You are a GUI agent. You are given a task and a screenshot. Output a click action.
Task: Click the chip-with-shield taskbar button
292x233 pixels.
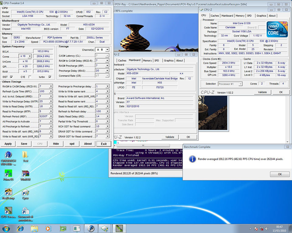coord(105,228)
